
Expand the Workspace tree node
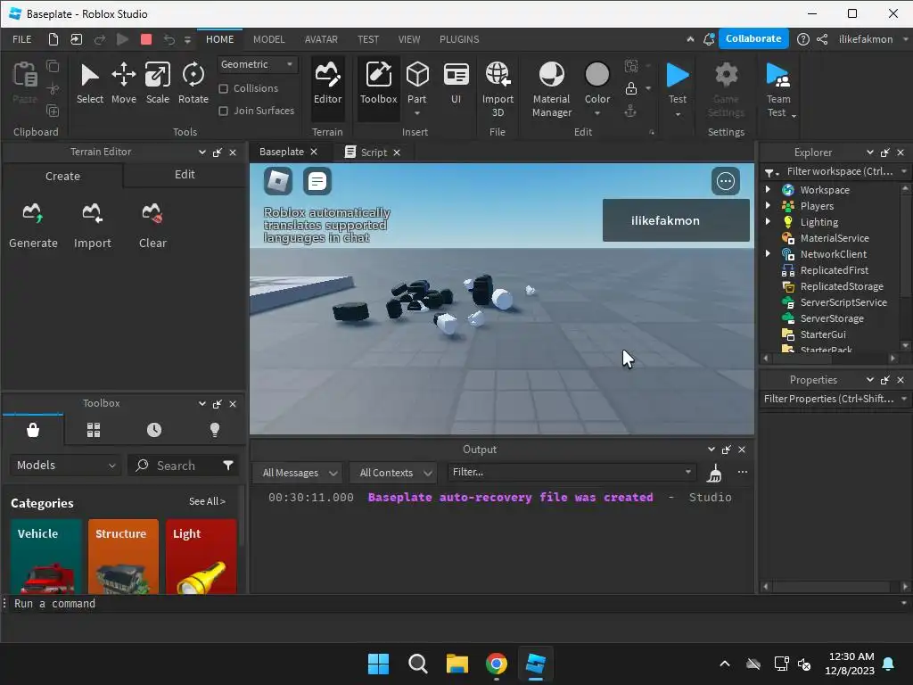pyautogui.click(x=768, y=189)
